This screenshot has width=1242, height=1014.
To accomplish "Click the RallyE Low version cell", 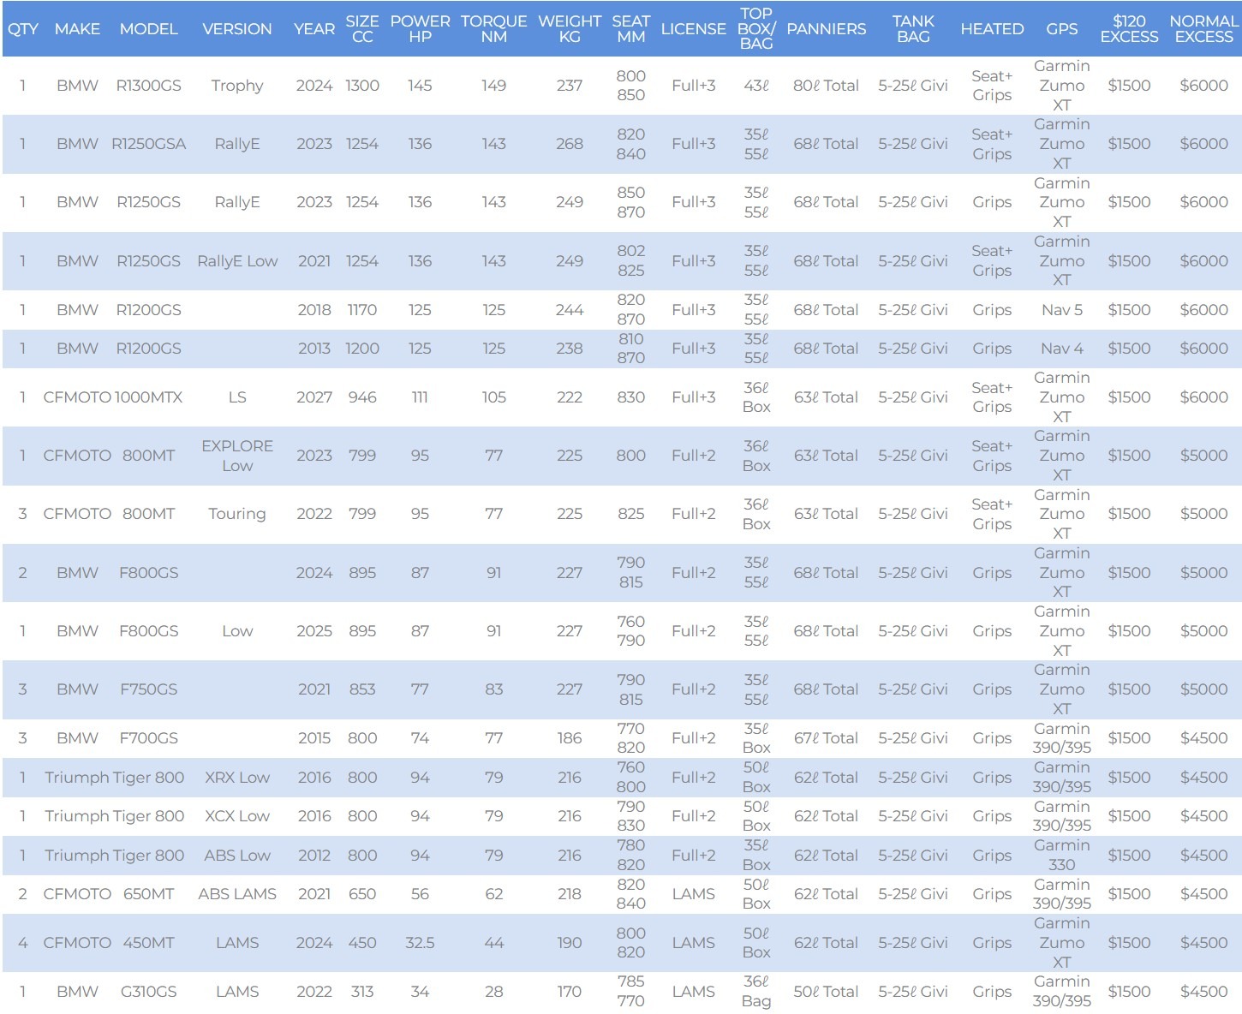I will click(237, 261).
